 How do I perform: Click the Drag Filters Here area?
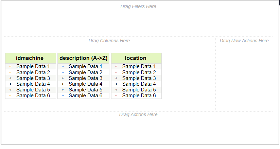[138, 6]
